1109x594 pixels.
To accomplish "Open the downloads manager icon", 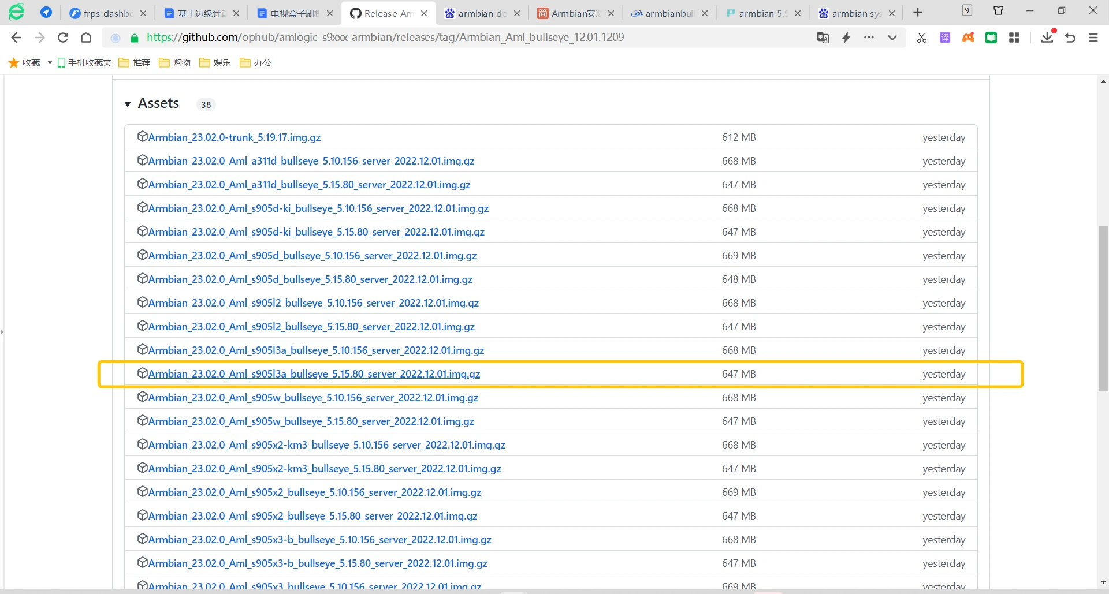I will pyautogui.click(x=1047, y=38).
